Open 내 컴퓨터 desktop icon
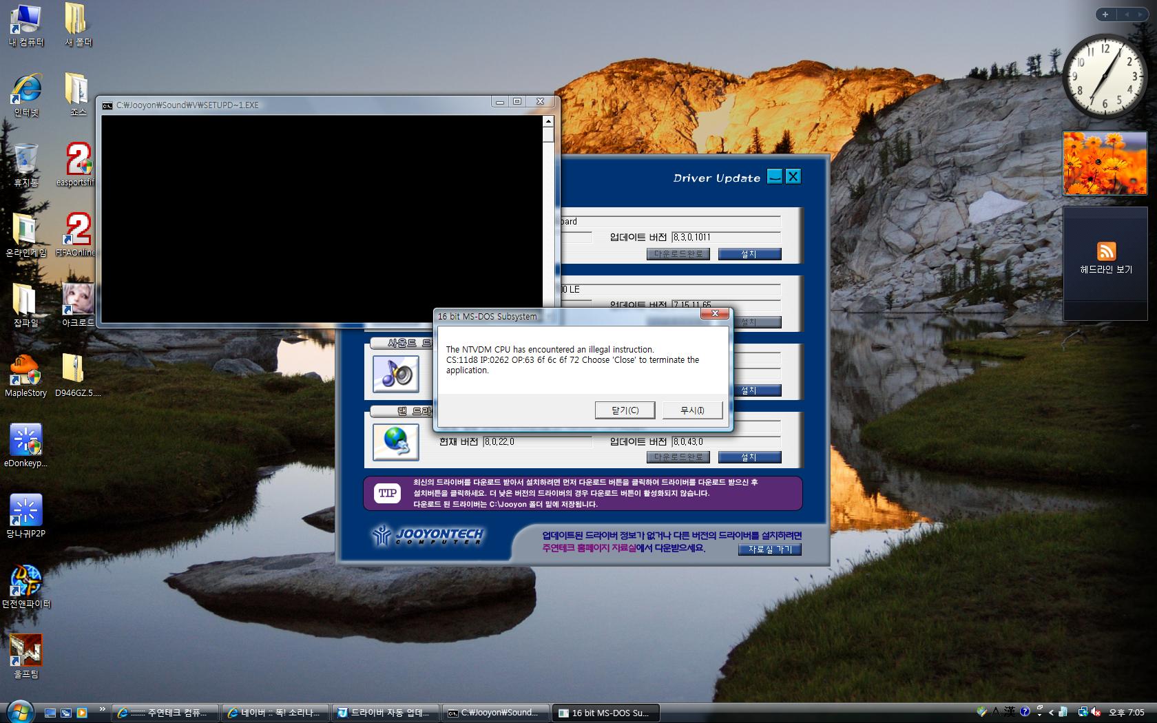 pos(25,21)
